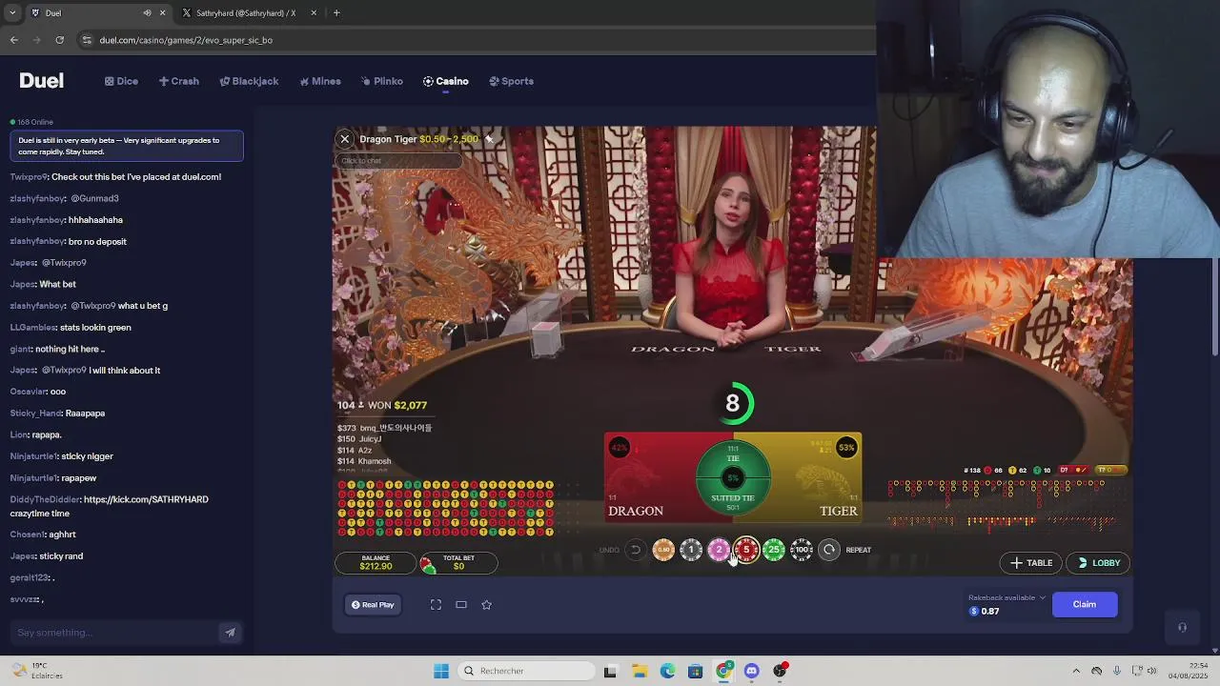1220x686 pixels.
Task: Click the Claim rakeback button
Action: (1085, 604)
